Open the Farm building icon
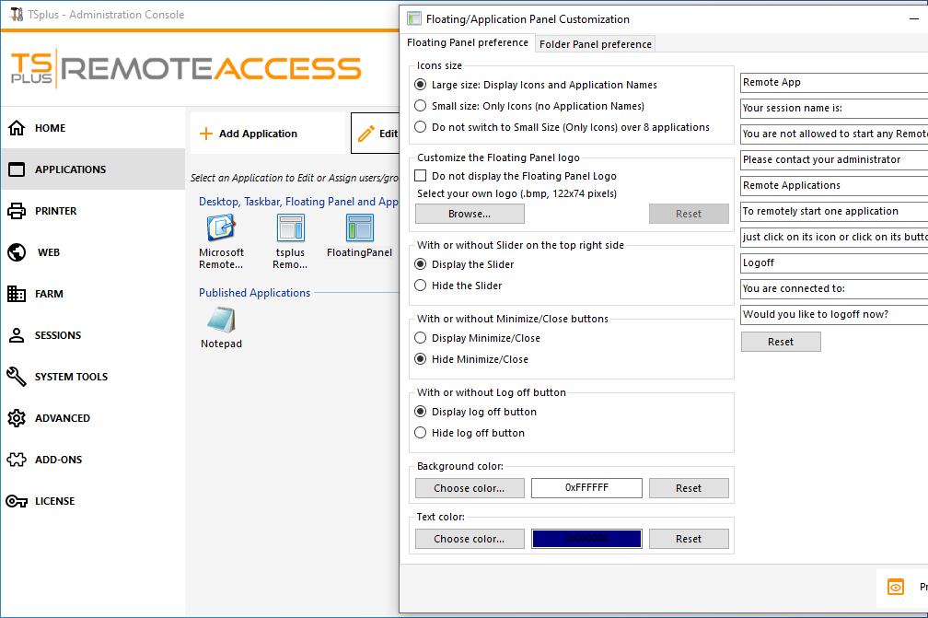 (17, 294)
